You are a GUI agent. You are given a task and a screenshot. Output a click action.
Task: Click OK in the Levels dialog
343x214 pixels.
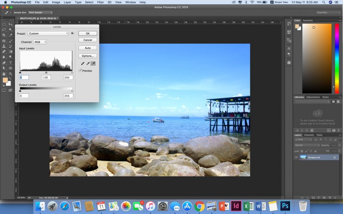pos(87,33)
